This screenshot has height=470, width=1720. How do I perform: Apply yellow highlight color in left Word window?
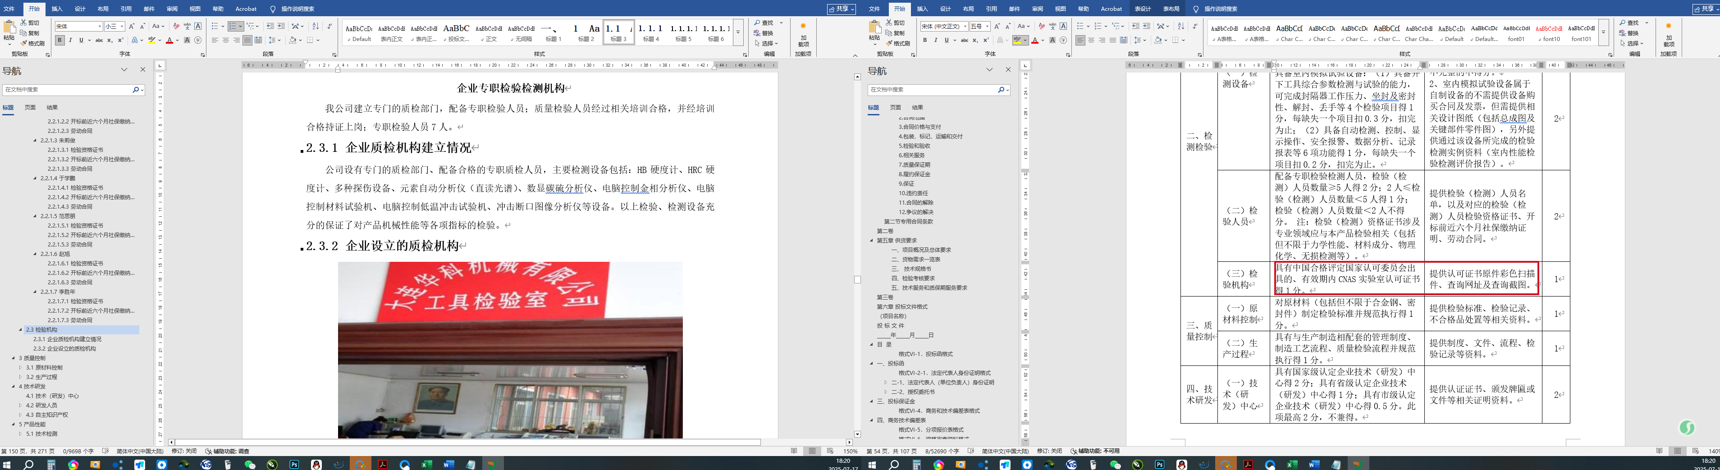tap(151, 41)
